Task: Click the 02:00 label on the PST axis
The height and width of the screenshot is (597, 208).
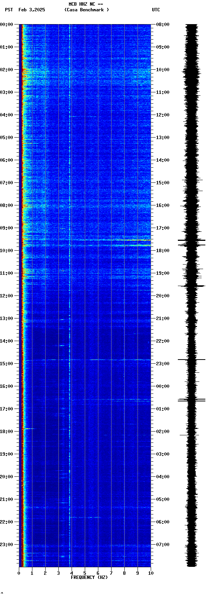Action: pos(7,70)
